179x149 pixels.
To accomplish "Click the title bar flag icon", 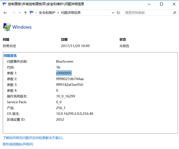I will (x=4, y=4).
